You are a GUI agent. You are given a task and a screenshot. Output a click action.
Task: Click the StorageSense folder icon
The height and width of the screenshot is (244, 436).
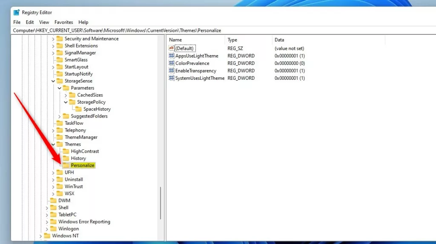pyautogui.click(x=60, y=81)
